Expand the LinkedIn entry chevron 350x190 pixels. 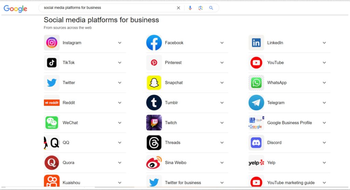point(324,43)
